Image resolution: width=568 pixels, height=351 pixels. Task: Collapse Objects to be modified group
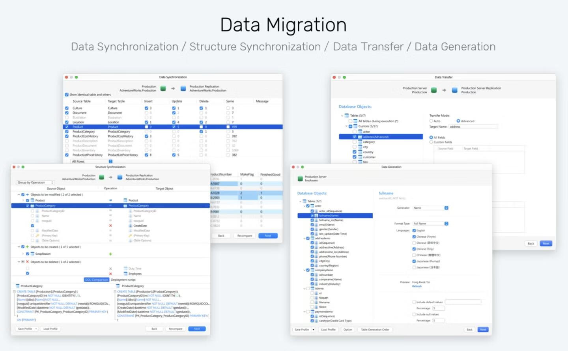pos(19,194)
